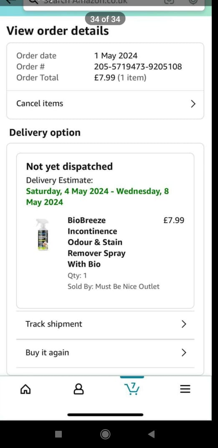The image size is (218, 448).
Task: View the BioBreeze spray bottle thumbnail
Action: coord(43,235)
